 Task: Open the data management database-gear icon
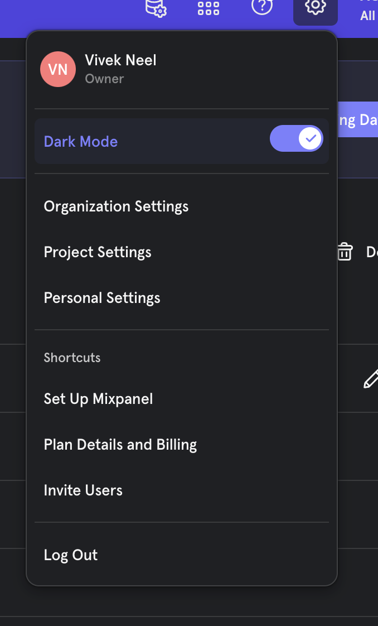click(x=156, y=8)
